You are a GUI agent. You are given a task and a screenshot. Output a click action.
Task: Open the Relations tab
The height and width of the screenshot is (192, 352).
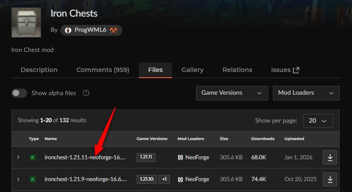tap(237, 70)
